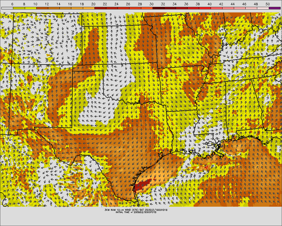Select the olive swatch between 6 and 8

click(19, 8)
